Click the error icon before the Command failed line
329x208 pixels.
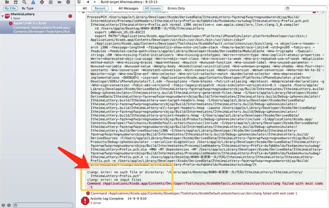pos(88,193)
